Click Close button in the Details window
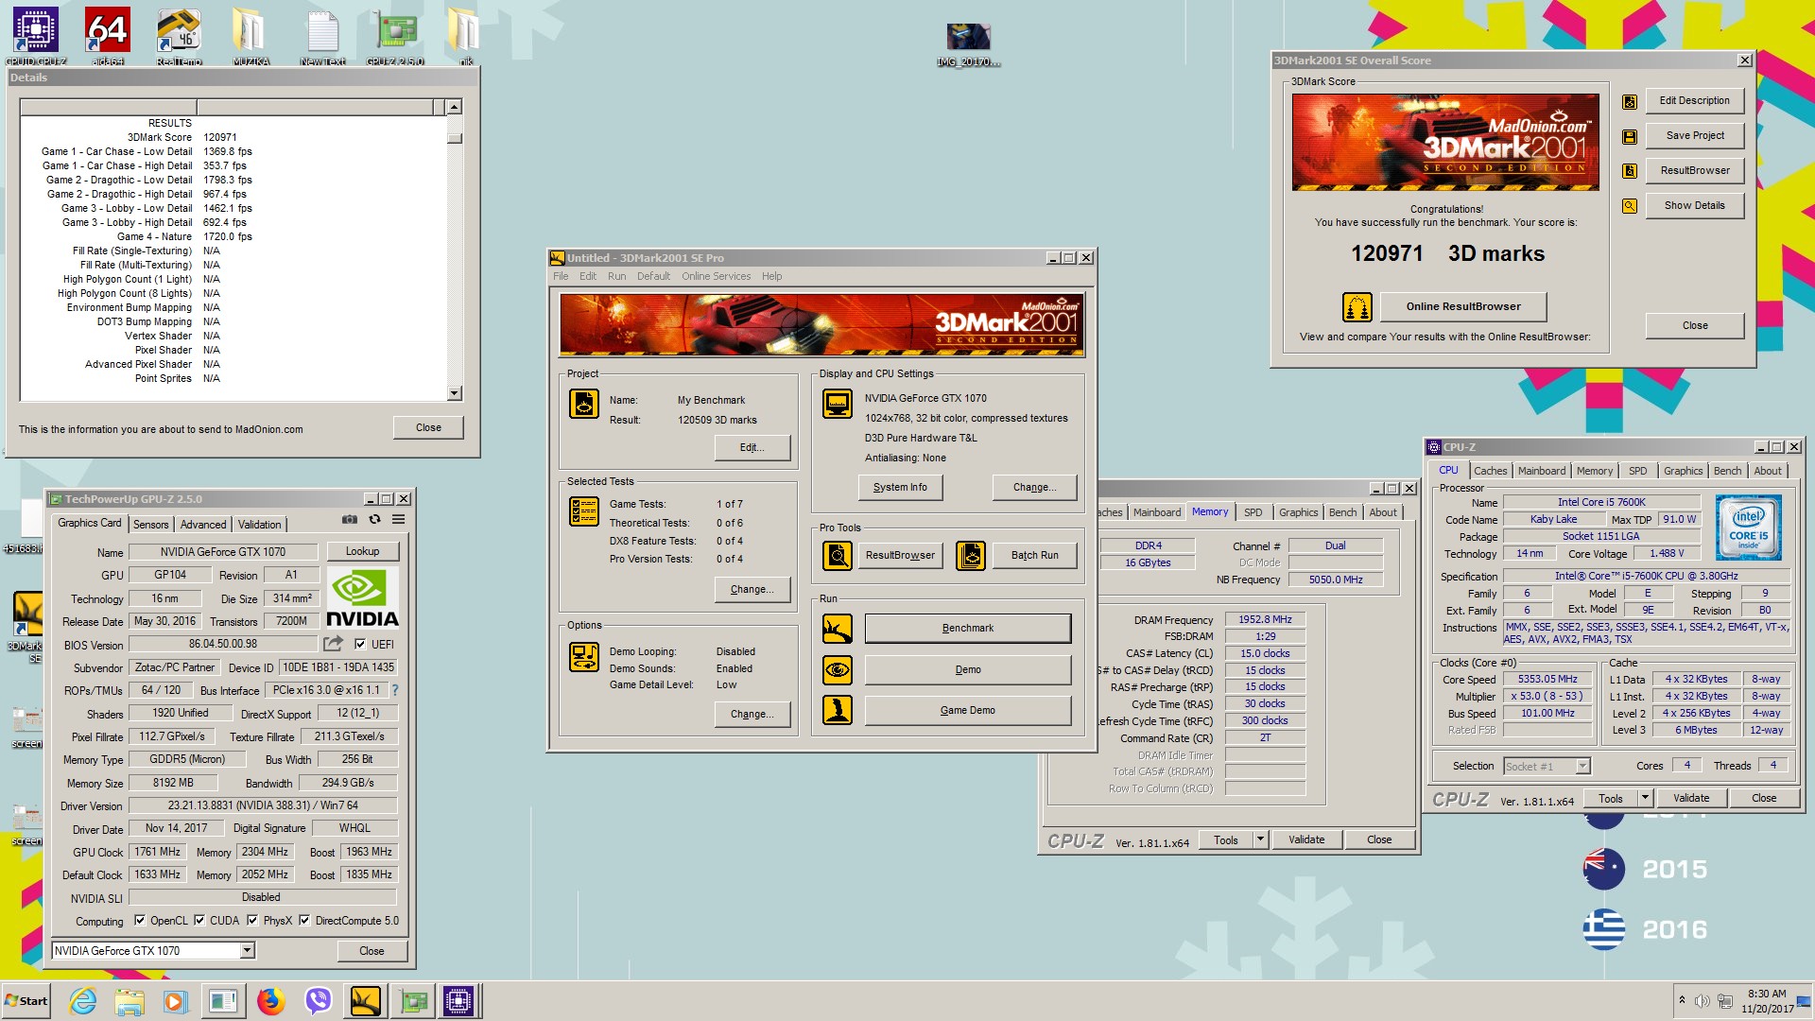 428,427
